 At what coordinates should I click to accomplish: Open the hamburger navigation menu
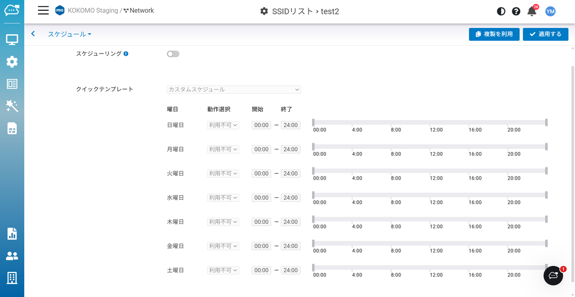[x=43, y=11]
